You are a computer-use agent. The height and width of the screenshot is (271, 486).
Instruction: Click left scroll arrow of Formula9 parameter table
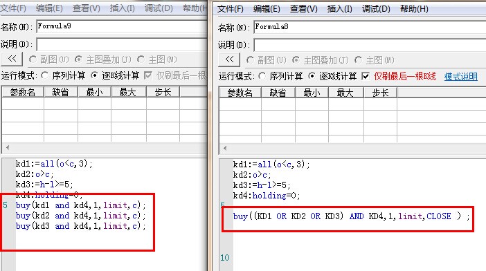[8, 147]
